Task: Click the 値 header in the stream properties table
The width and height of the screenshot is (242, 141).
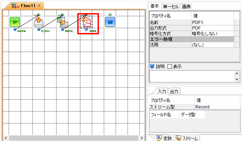Action: (217, 100)
